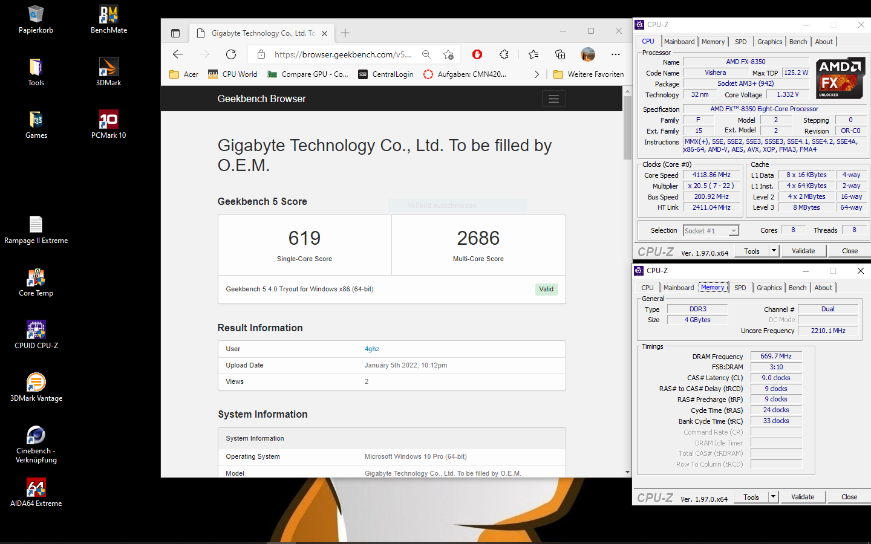Open the CPU World bookmark
This screenshot has width=871, height=544.
click(233, 74)
